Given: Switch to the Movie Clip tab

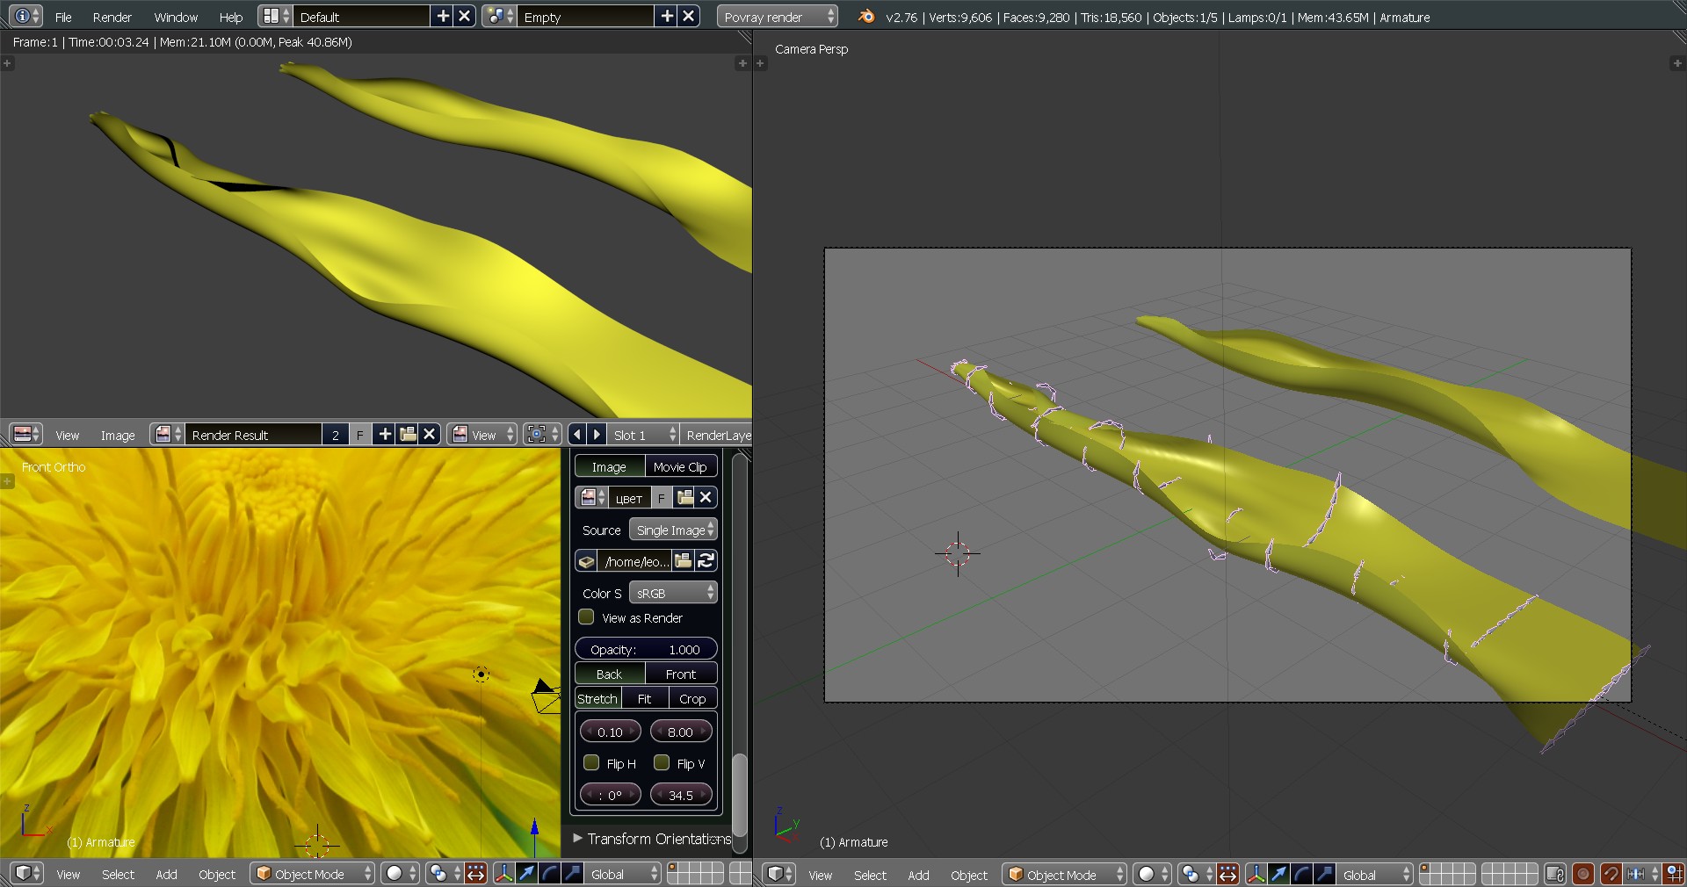Looking at the screenshot, I should tap(680, 466).
